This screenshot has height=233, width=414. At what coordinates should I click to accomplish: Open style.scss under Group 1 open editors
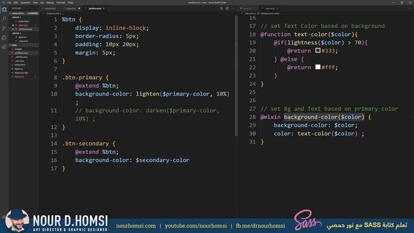coord(23,25)
